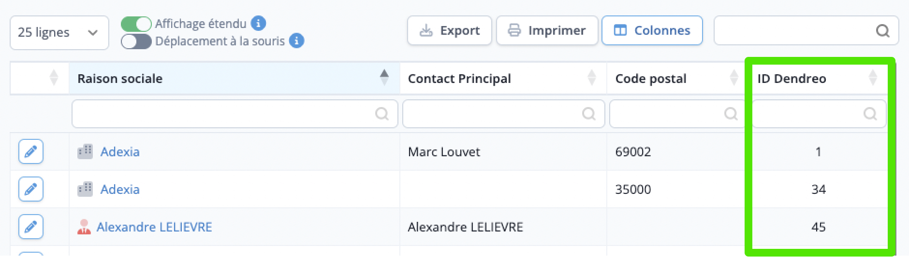This screenshot has height=258, width=909.
Task: Open the first Adexia company link
Action: (120, 151)
